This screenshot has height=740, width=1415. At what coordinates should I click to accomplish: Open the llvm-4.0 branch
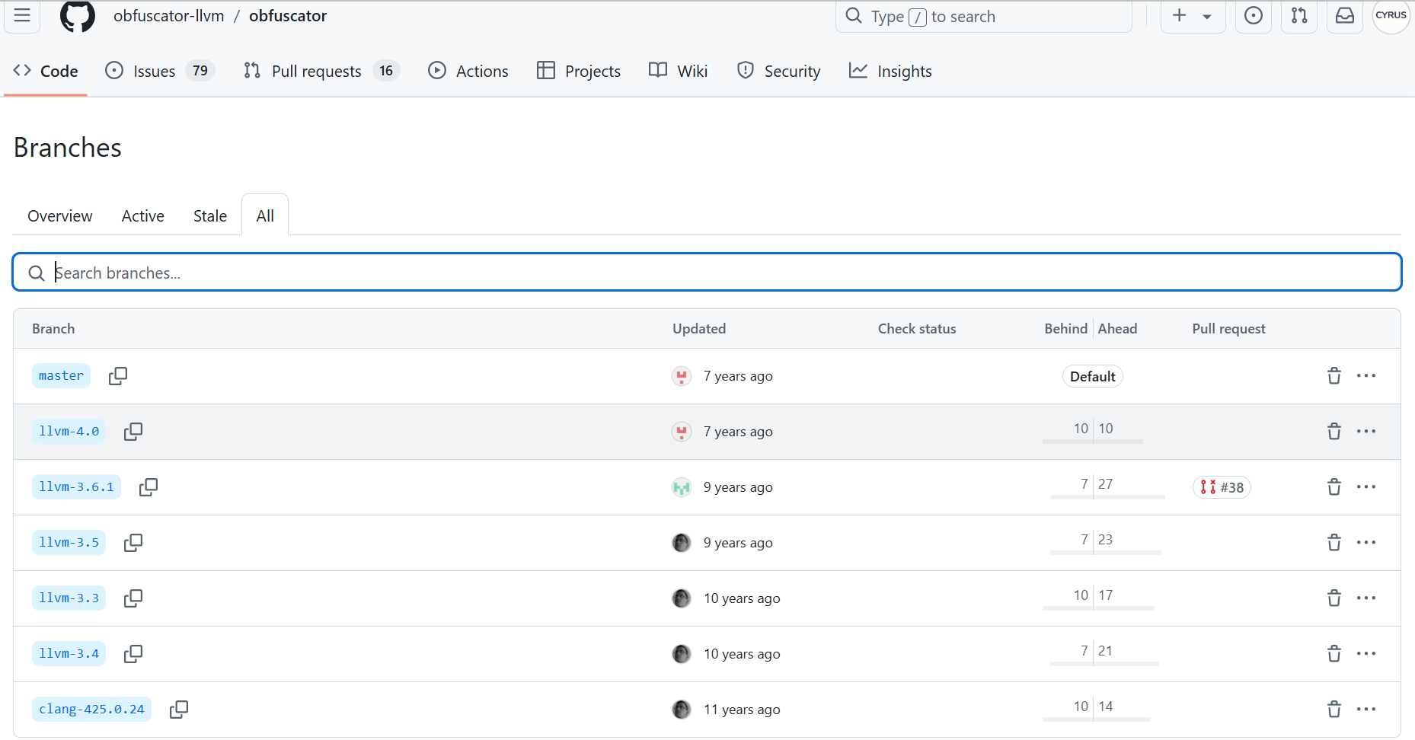pos(69,431)
